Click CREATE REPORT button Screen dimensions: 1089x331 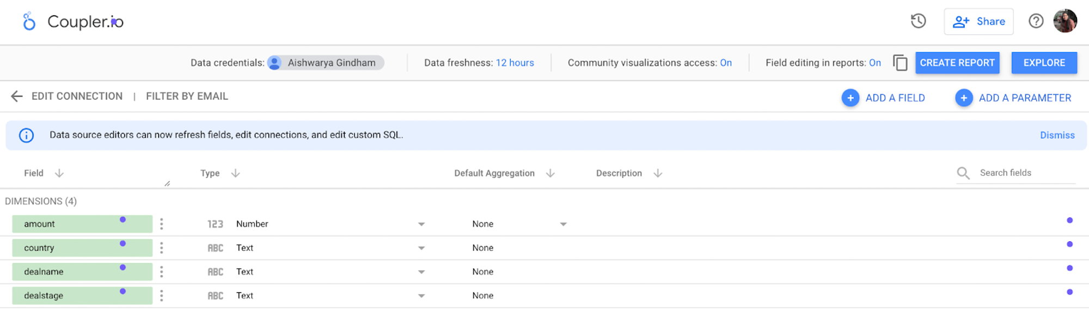(x=957, y=63)
